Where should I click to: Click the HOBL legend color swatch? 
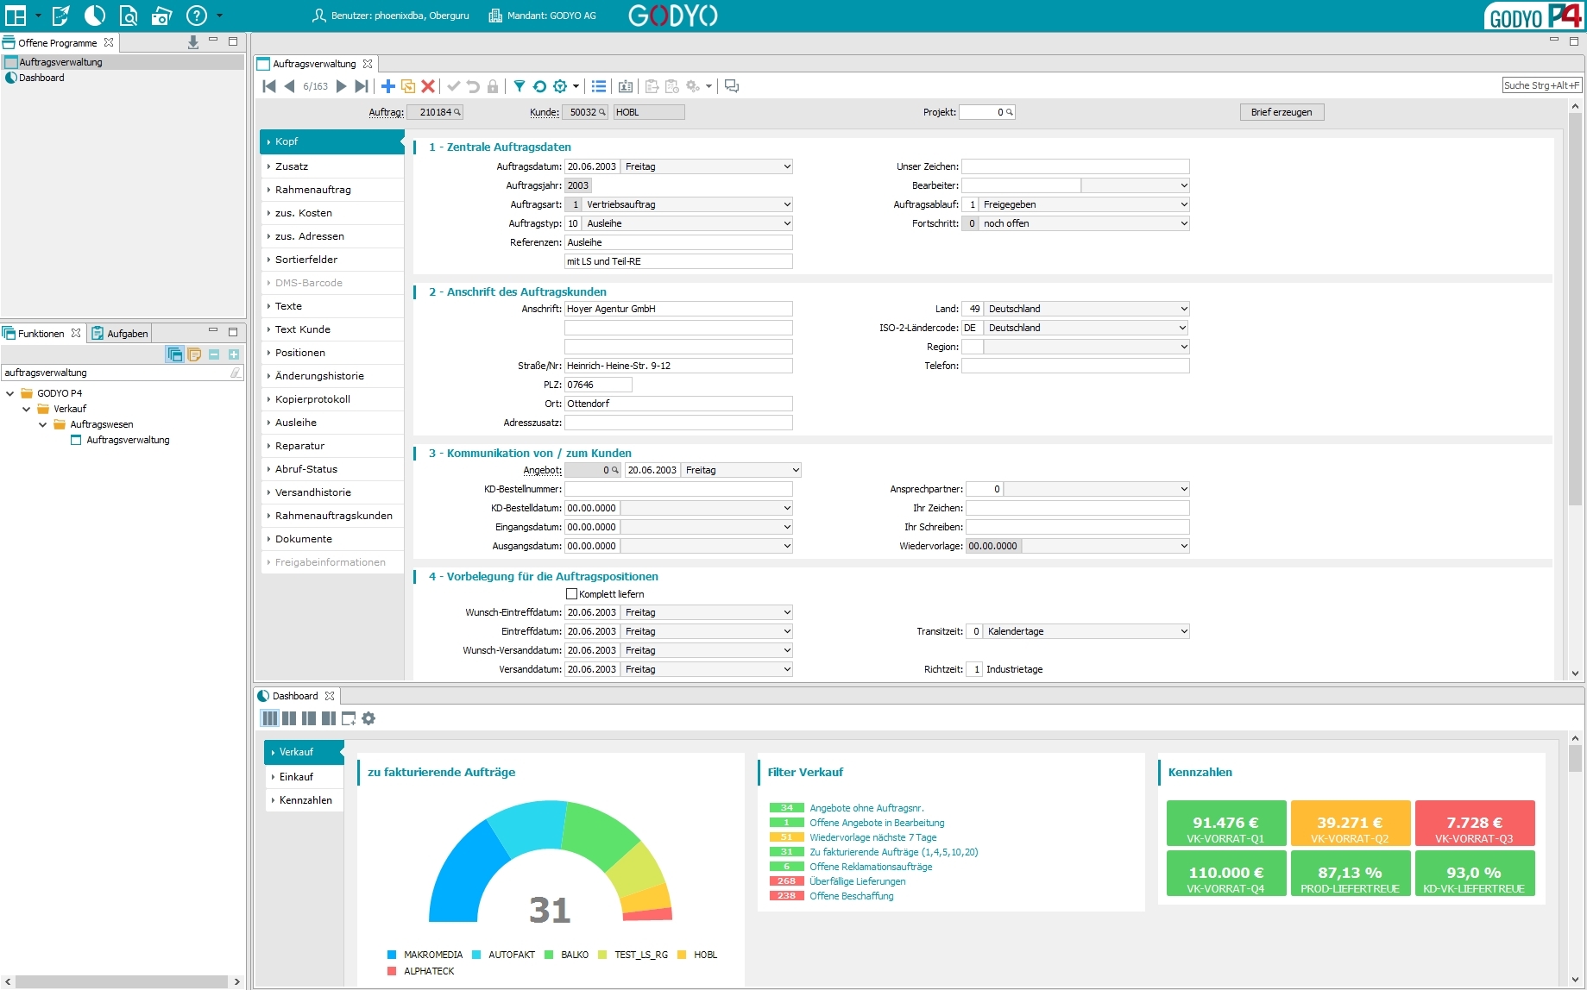(682, 955)
